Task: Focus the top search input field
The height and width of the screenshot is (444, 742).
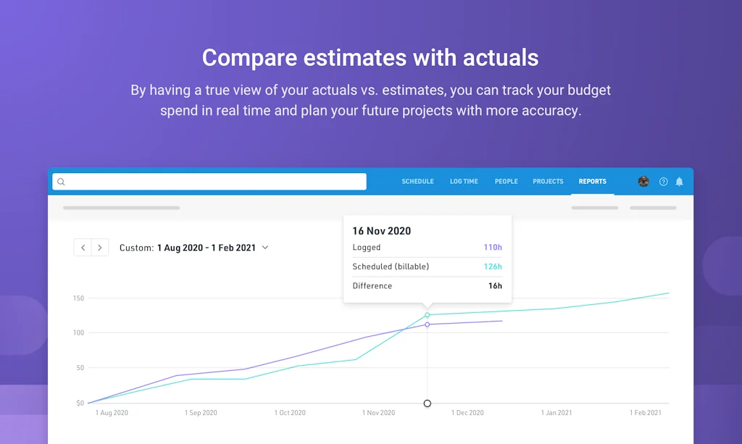Action: pos(209,182)
